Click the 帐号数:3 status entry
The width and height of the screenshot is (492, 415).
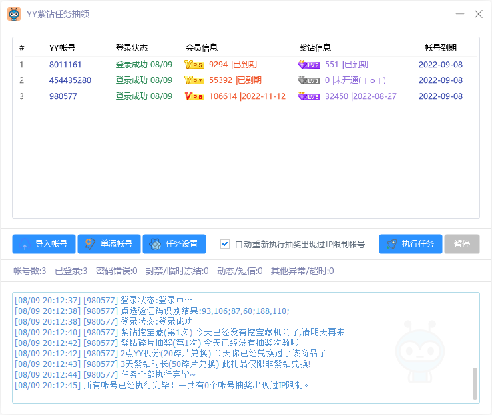(30, 271)
